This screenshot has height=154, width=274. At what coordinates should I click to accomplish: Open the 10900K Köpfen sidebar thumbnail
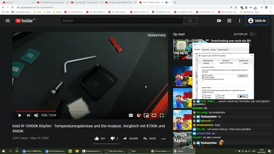pos(182,140)
